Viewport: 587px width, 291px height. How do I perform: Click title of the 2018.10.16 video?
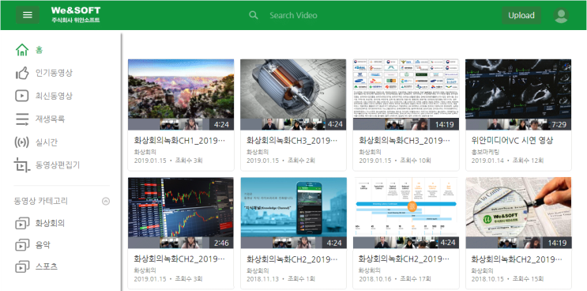tap(405, 259)
